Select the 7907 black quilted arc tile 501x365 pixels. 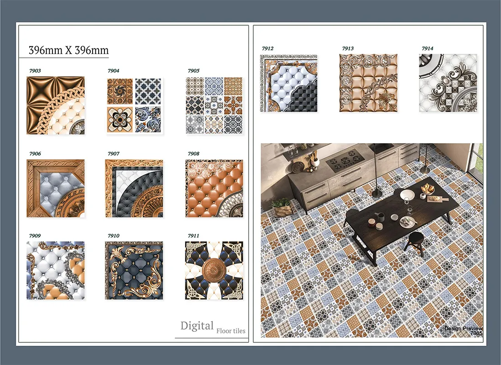pos(134,188)
